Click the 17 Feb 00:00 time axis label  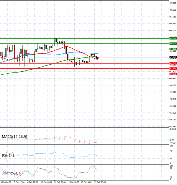tap(100, 182)
